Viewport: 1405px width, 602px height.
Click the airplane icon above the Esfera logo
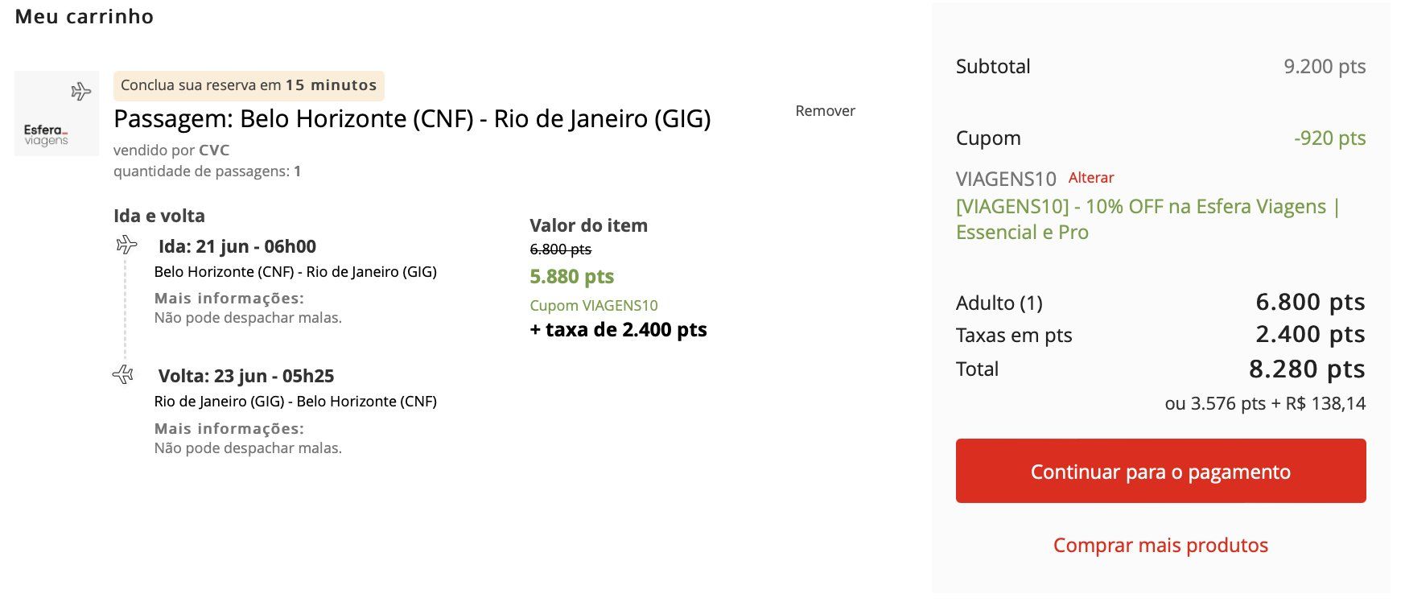click(x=80, y=92)
